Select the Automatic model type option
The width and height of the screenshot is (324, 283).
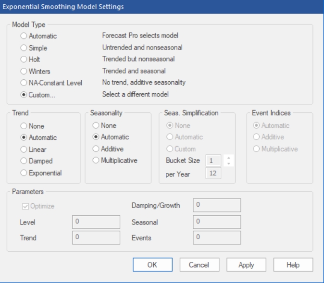(24, 36)
